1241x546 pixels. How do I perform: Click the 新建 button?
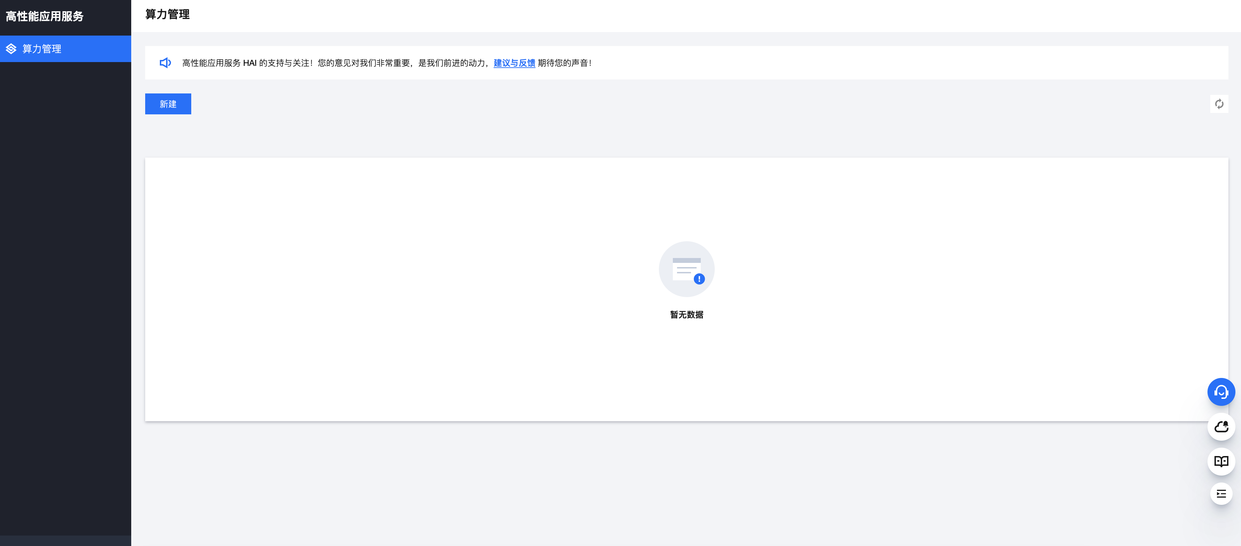168,104
